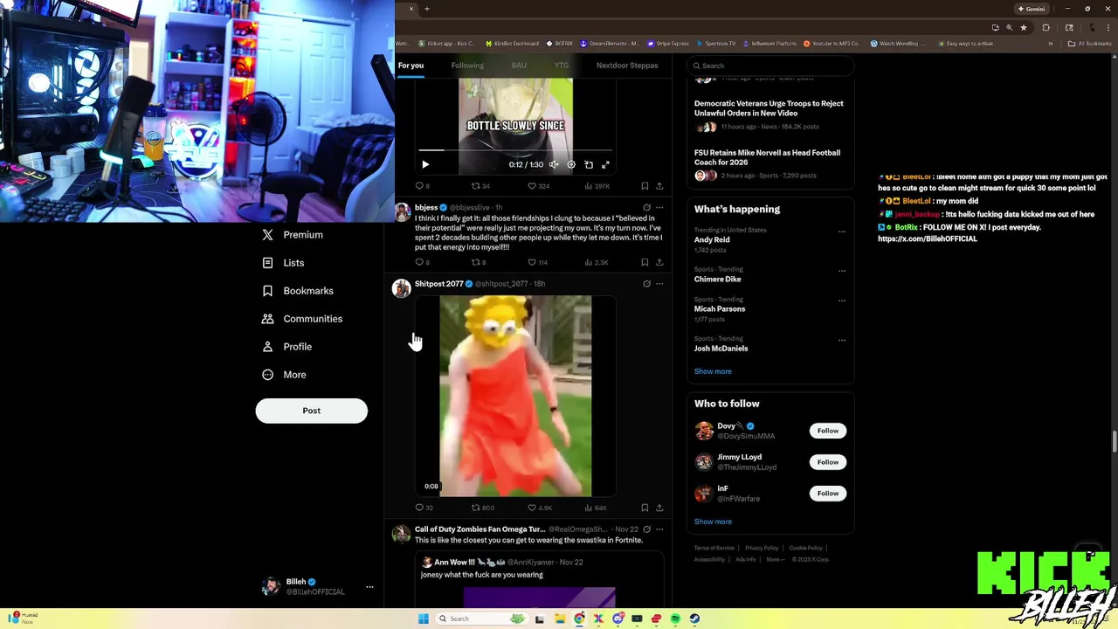
Task: Like the Shitpost 2077 post
Action: tap(540, 508)
